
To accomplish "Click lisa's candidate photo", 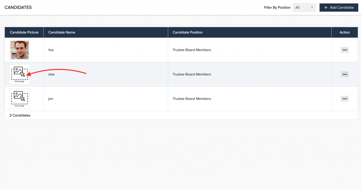I will click(x=20, y=50).
